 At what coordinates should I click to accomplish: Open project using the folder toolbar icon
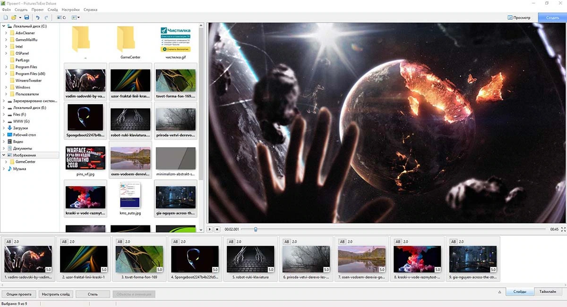click(14, 17)
